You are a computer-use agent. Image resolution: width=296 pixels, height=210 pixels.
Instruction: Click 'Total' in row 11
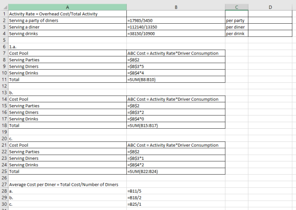pyautogui.click(x=68, y=79)
